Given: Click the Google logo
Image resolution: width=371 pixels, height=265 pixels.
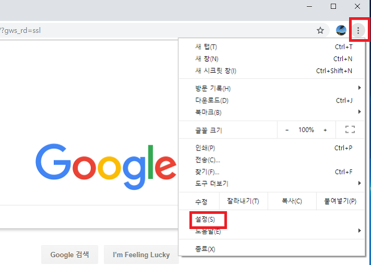Looking at the screenshot, I should 106,166.
